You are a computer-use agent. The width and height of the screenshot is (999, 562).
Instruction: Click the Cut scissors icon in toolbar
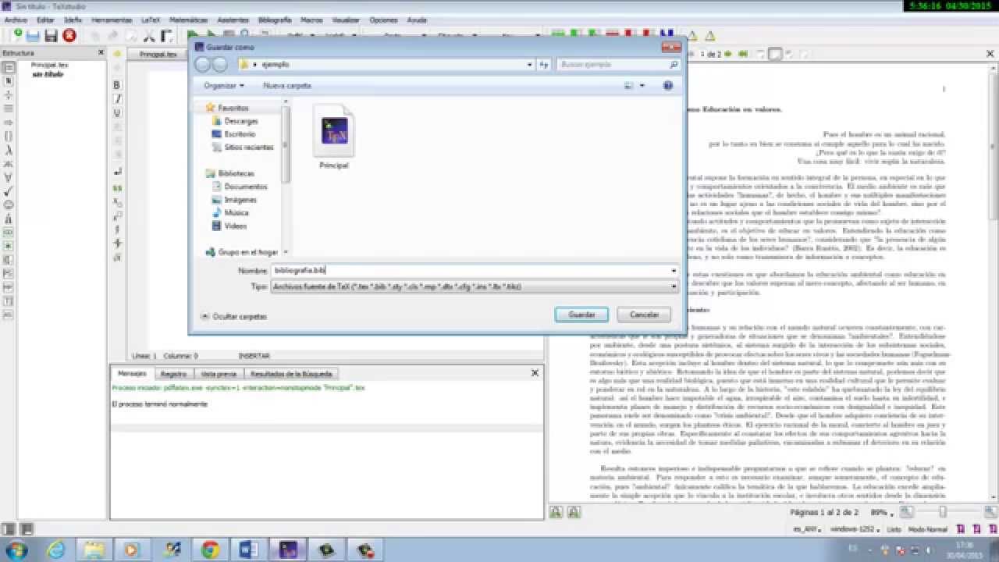pyautogui.click(x=148, y=35)
